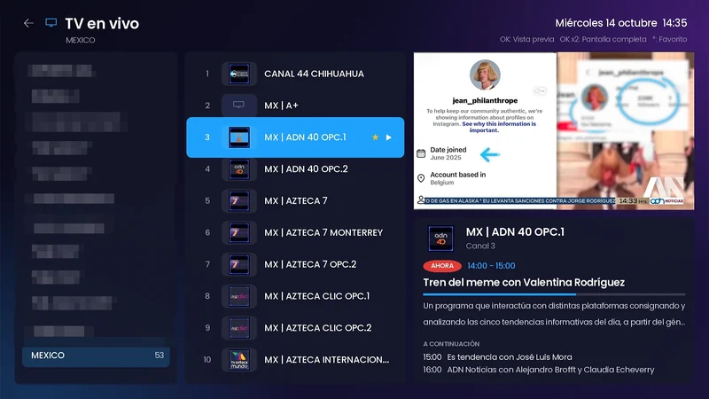709x399 pixels.
Task: Click ADN 40 logo in info panel
Action: (440, 239)
